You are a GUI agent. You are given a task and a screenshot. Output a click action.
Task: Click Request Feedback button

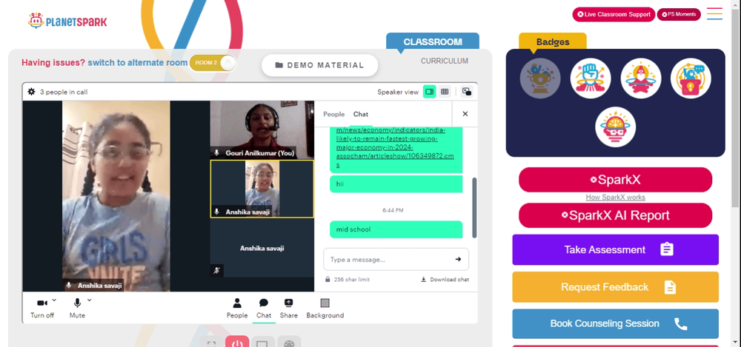pos(615,287)
